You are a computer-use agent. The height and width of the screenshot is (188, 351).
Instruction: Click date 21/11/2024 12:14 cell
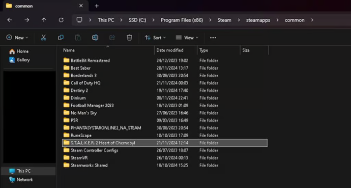pyautogui.click(x=172, y=143)
